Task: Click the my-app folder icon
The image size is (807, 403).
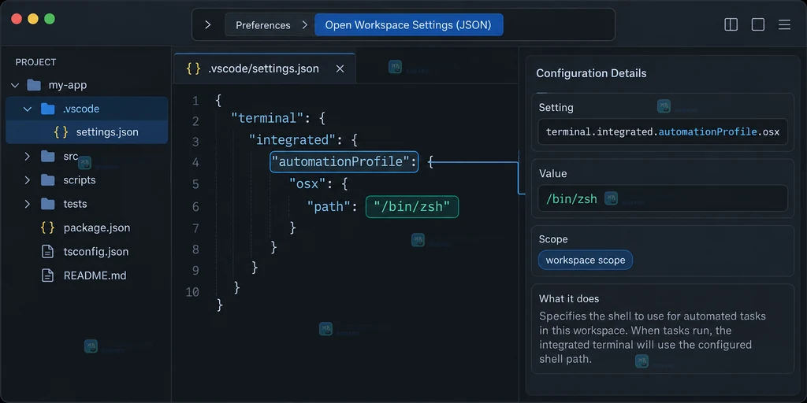Action: pos(33,85)
